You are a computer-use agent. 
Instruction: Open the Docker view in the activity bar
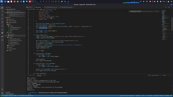[2, 36]
